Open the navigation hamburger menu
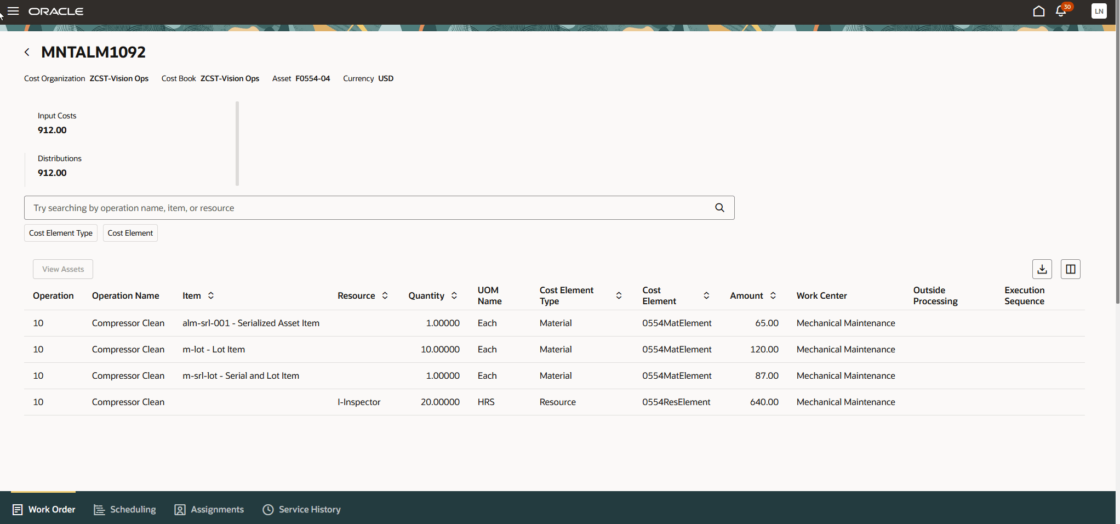 (x=13, y=11)
